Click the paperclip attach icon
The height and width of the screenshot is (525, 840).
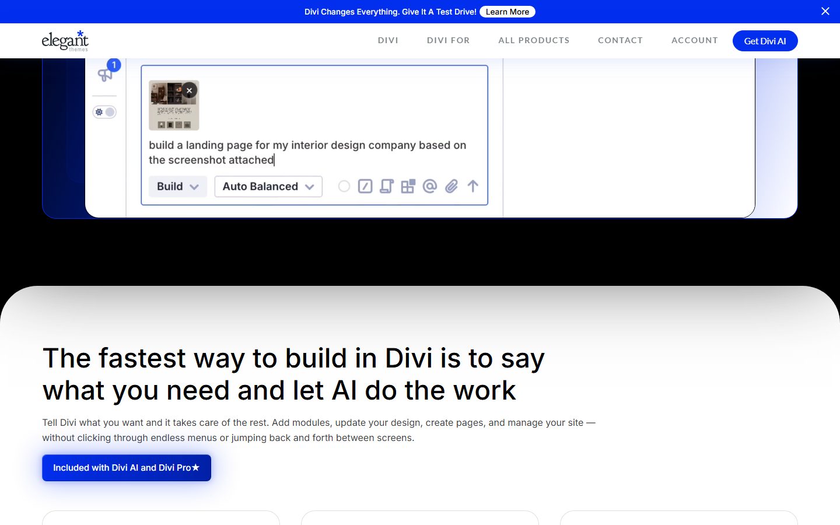452,186
